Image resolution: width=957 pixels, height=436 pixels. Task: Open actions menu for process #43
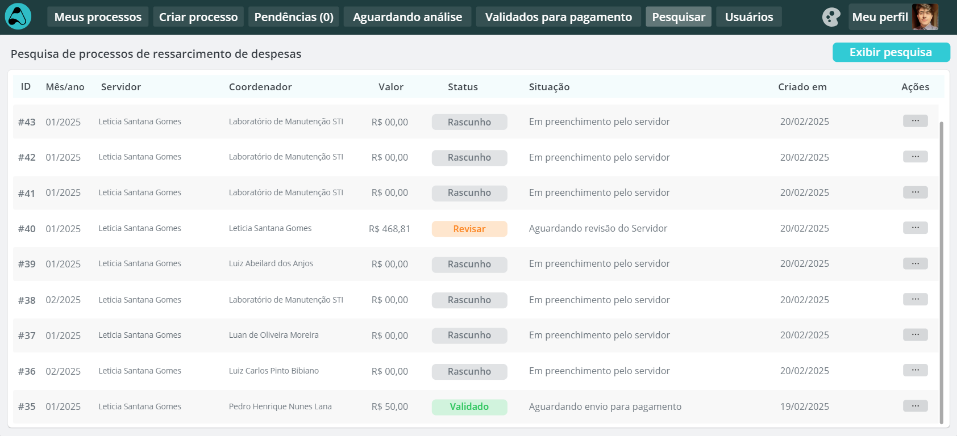(915, 121)
